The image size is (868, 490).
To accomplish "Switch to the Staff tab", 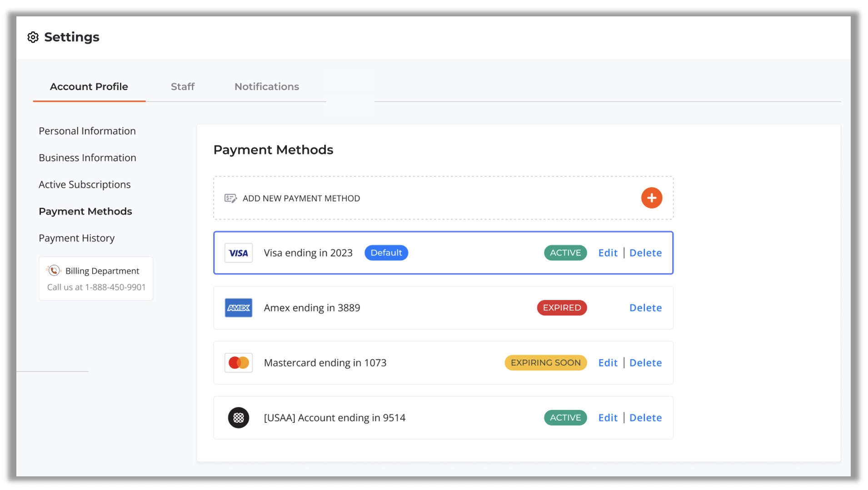I will (x=182, y=87).
